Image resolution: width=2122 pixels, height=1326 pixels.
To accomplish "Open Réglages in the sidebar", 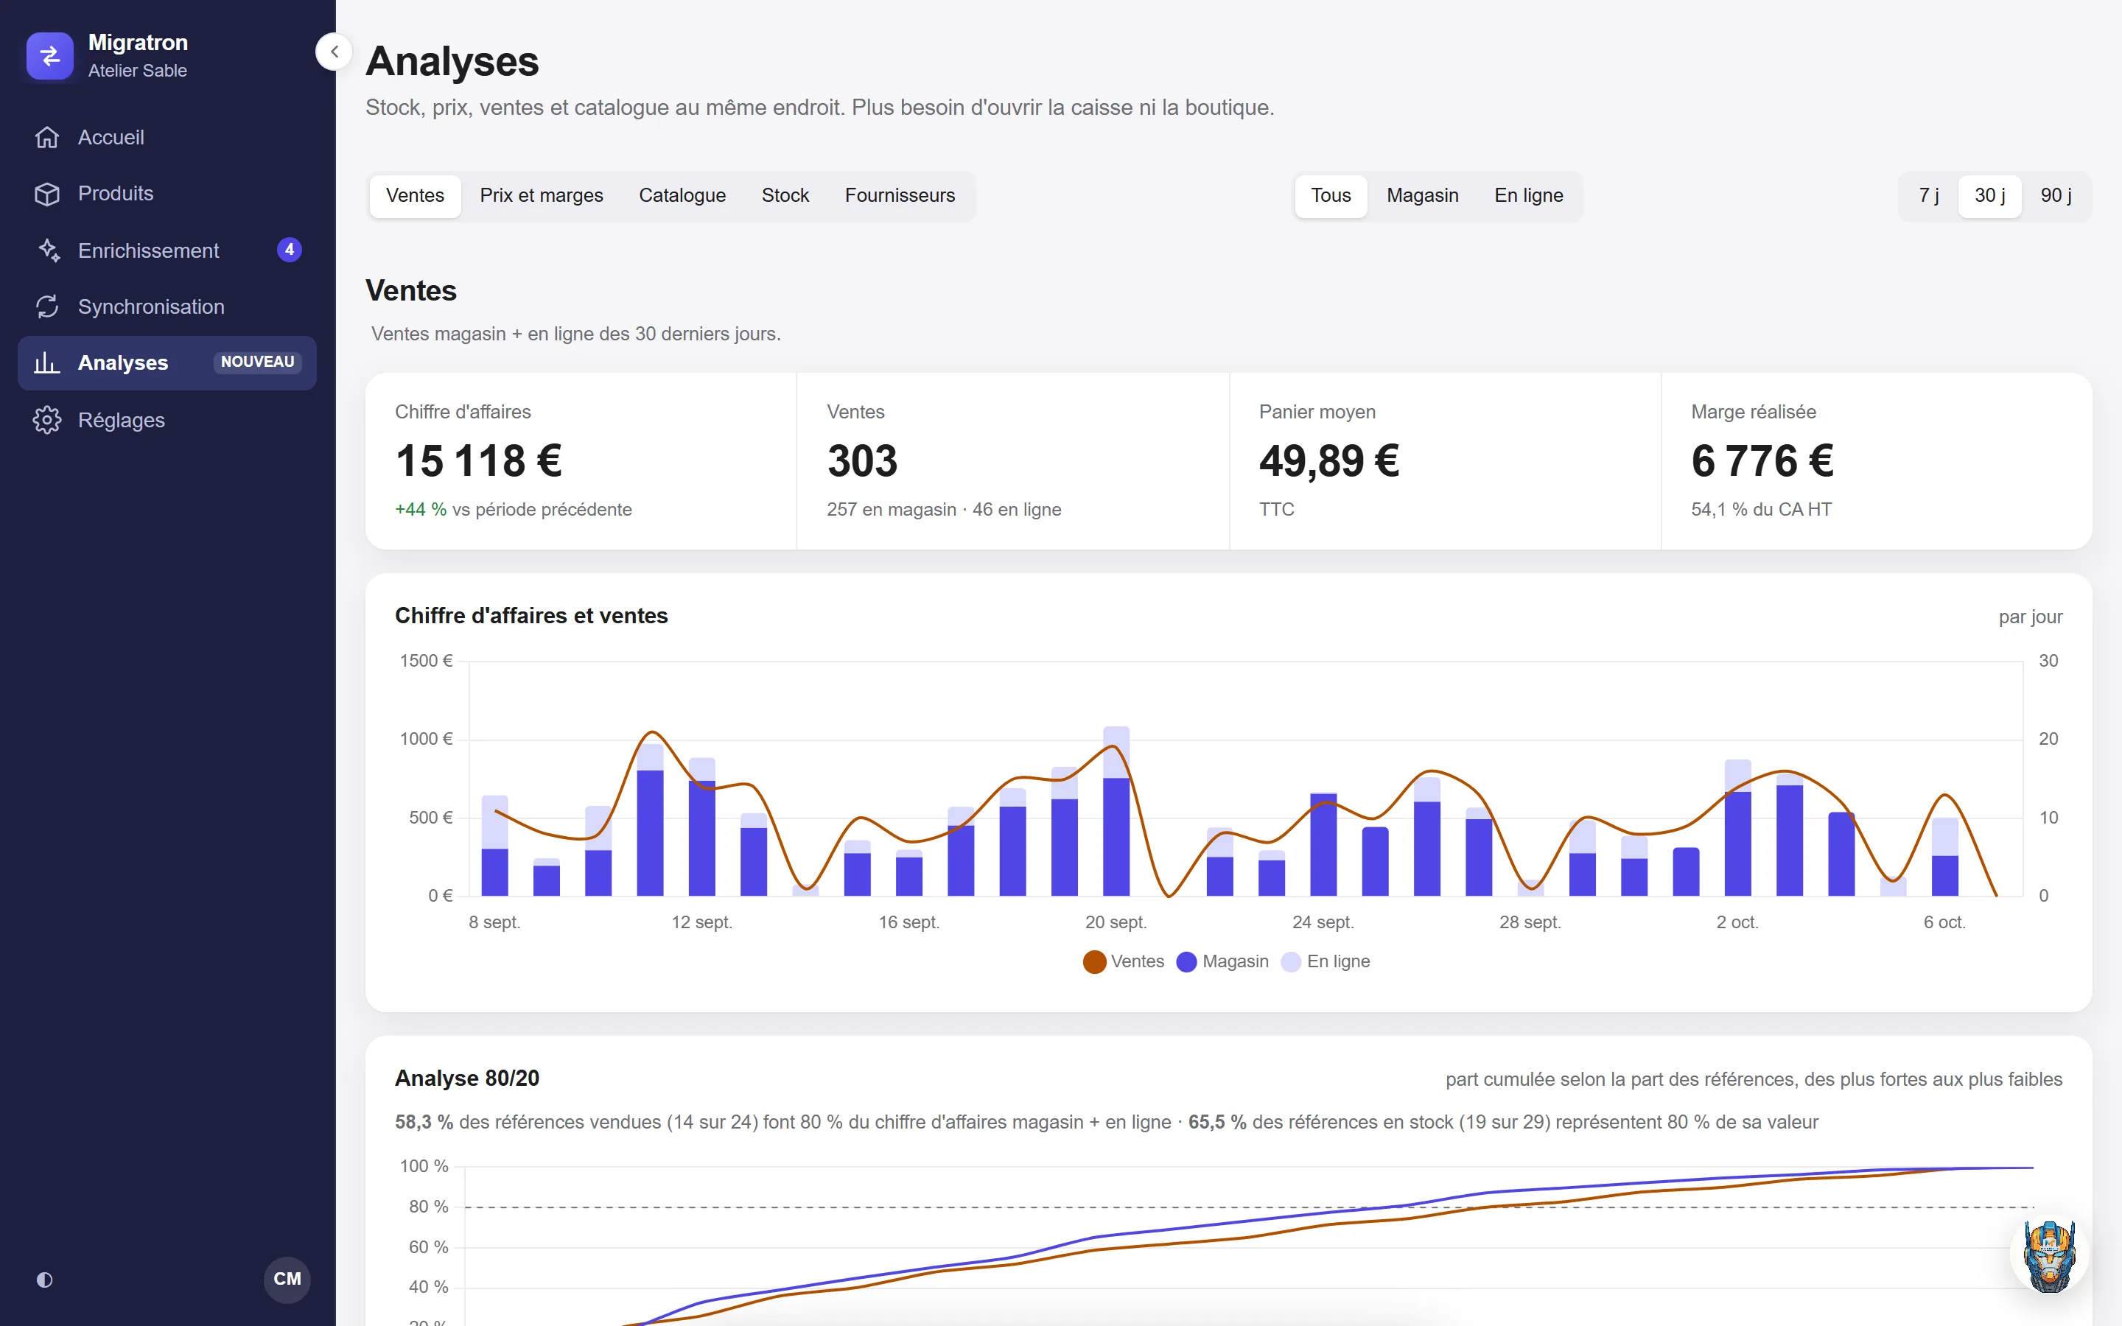I will 167,420.
